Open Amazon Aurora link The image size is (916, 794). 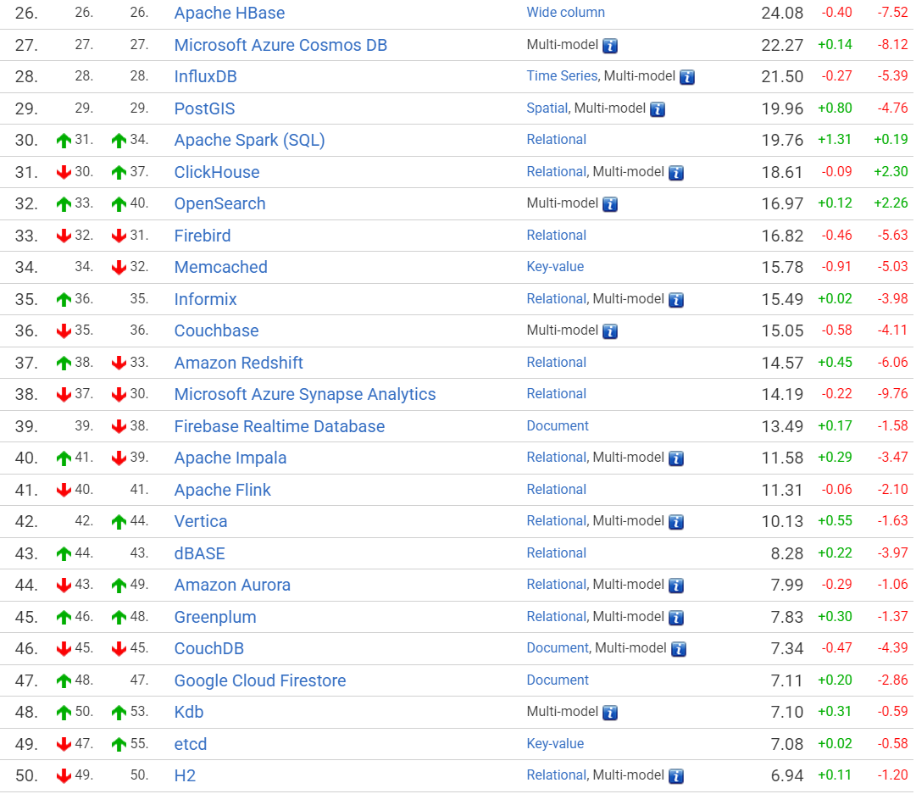click(232, 586)
